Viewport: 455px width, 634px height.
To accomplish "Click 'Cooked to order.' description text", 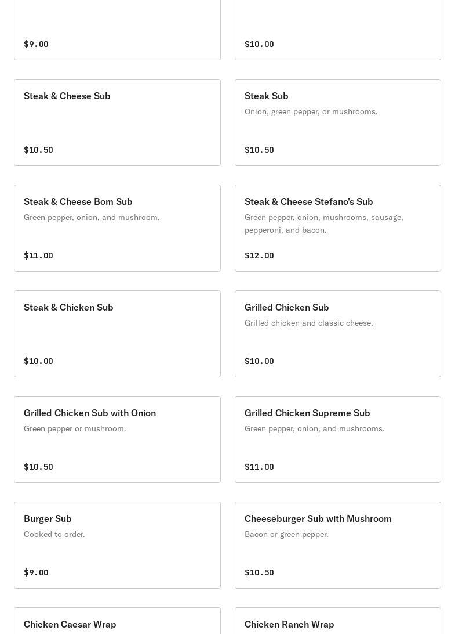I will click(x=54, y=534).
